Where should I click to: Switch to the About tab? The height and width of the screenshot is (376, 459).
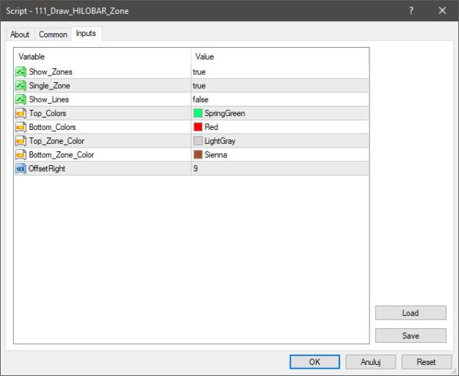(x=20, y=35)
